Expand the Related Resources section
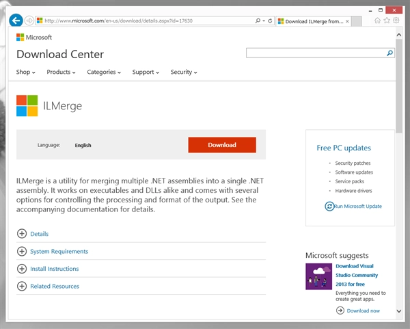The width and height of the screenshot is (410, 329). coord(55,287)
